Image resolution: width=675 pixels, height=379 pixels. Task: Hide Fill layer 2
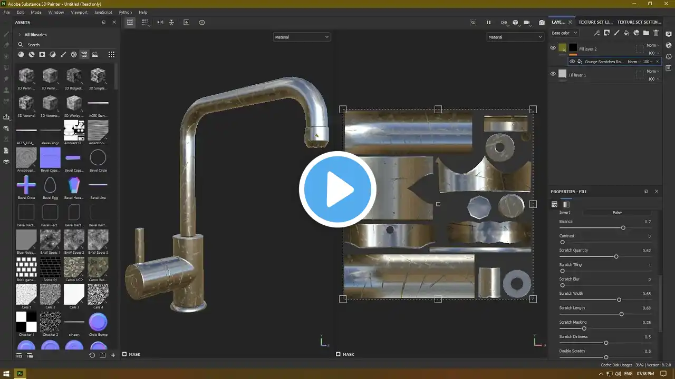tap(553, 48)
